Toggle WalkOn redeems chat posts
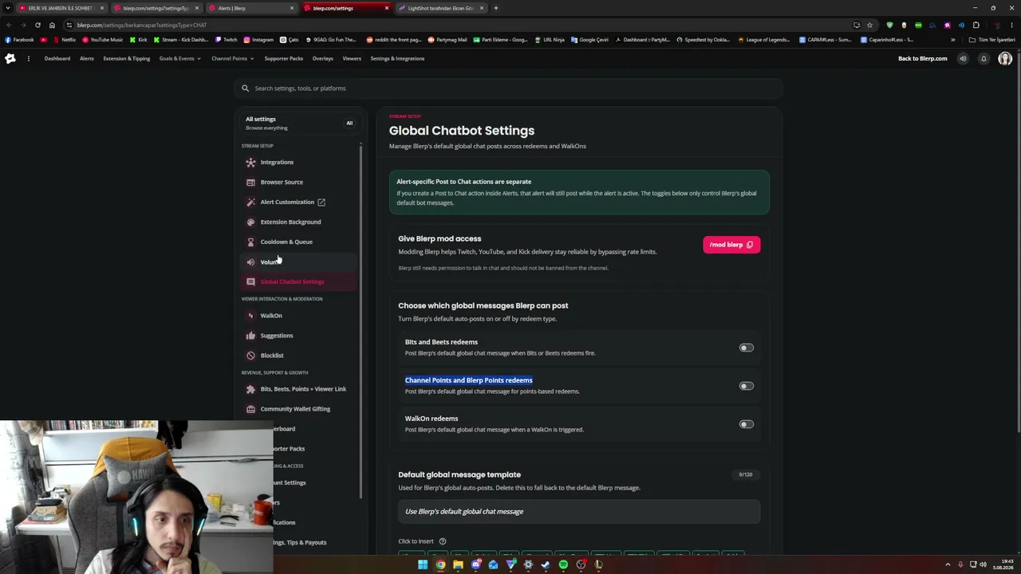Viewport: 1021px width, 574px height. [746, 424]
